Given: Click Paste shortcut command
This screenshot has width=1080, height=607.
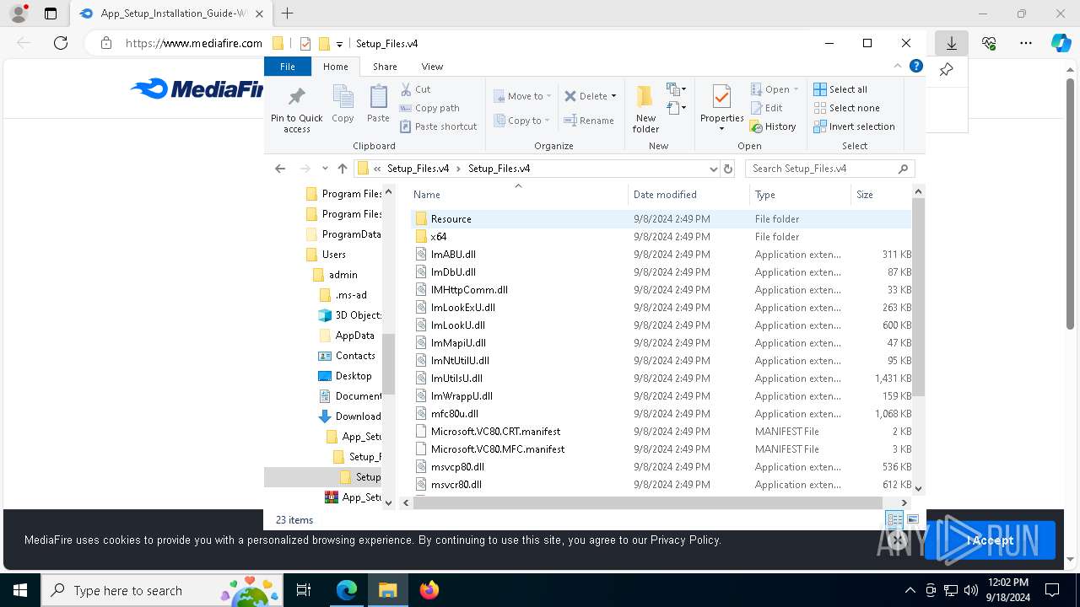Looking at the screenshot, I should [439, 126].
